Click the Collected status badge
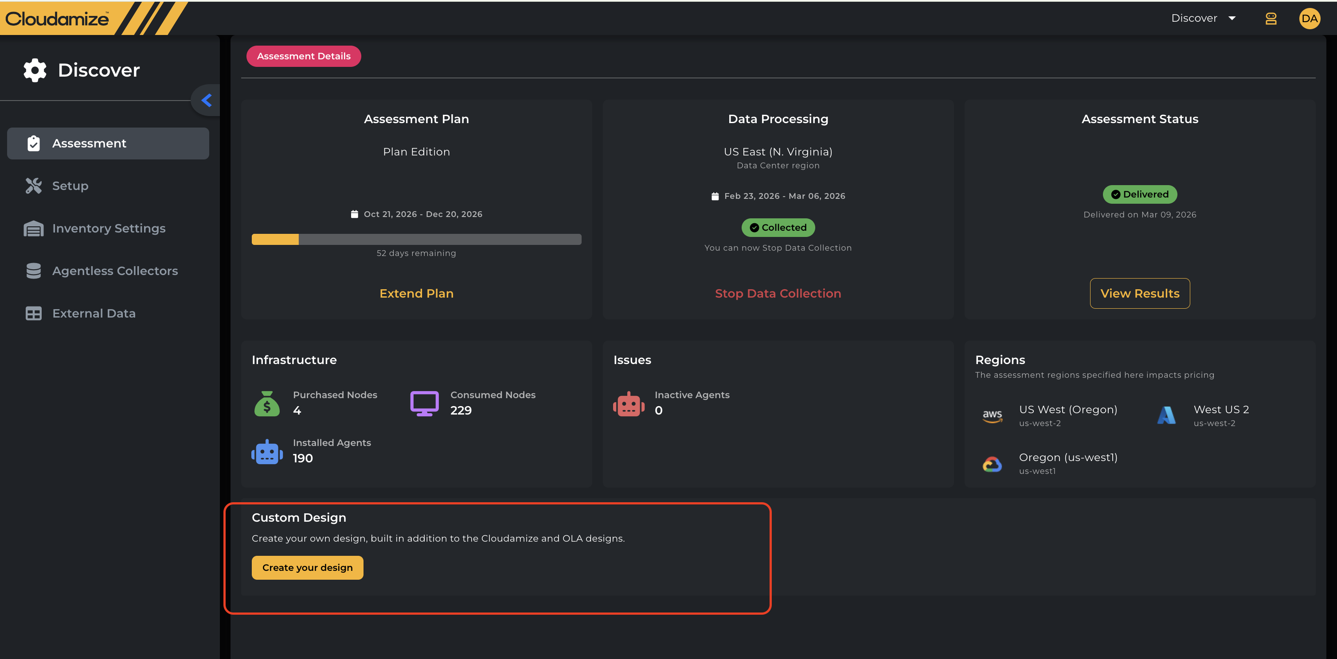Screen dimensions: 1337x659 point(778,228)
